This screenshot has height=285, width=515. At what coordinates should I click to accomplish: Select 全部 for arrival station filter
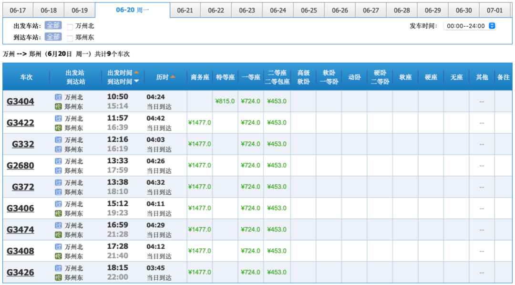click(53, 37)
